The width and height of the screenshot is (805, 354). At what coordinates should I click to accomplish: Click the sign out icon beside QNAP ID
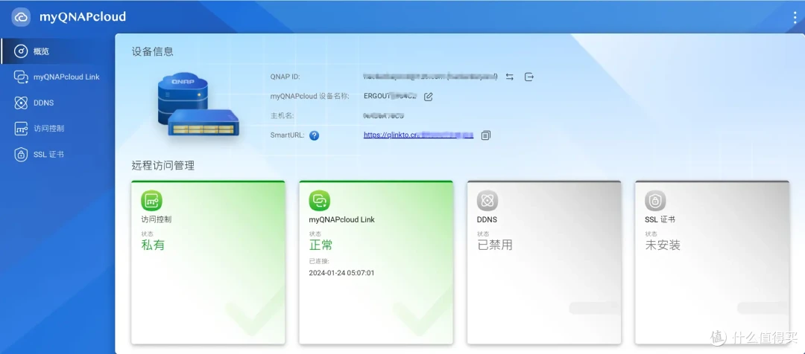[x=529, y=77]
